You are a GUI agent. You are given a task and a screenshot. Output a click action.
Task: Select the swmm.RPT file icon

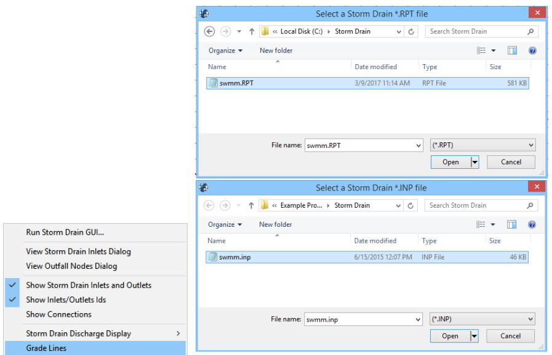[x=213, y=83]
